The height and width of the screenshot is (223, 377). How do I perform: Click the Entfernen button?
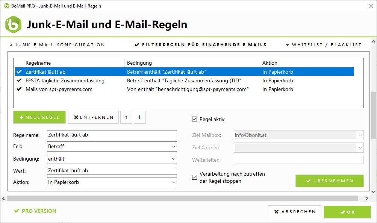(93, 117)
